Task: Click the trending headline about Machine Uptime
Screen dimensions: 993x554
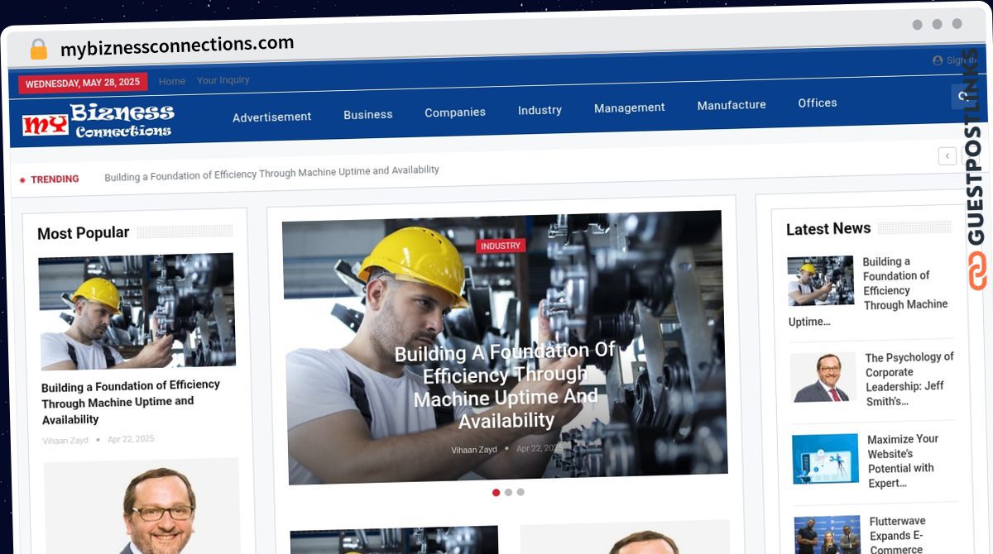Action: 271,173
